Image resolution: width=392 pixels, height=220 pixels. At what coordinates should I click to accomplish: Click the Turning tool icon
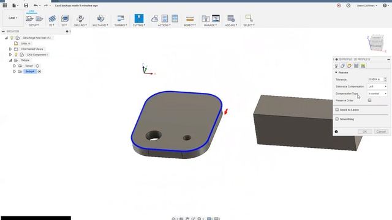tap(121, 18)
